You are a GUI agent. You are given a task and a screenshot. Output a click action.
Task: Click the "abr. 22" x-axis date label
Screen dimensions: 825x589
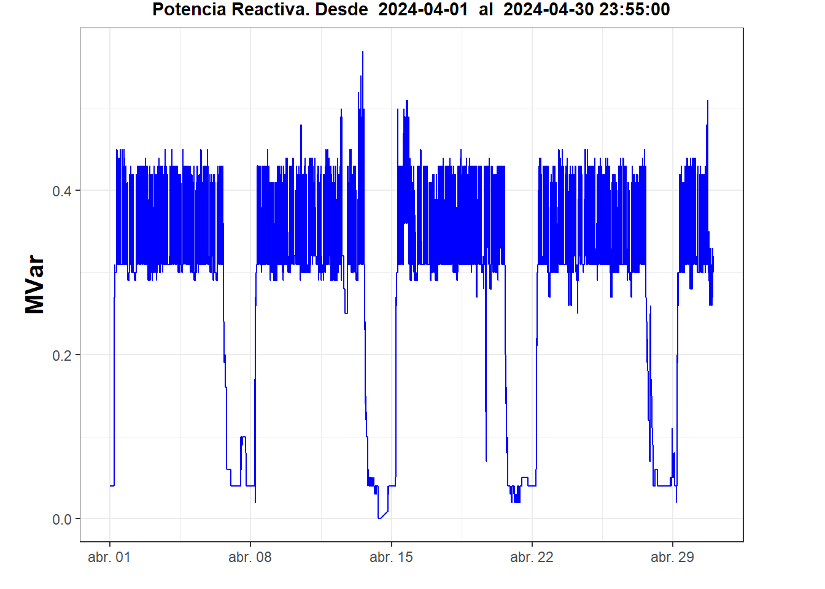(x=532, y=557)
